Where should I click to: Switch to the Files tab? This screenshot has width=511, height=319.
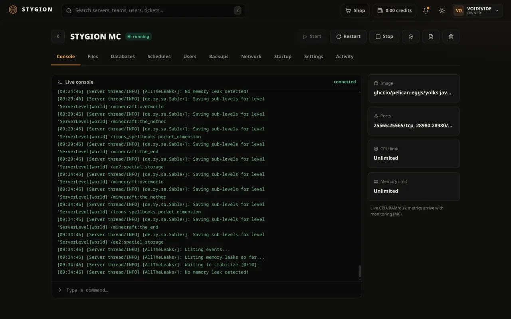93,57
